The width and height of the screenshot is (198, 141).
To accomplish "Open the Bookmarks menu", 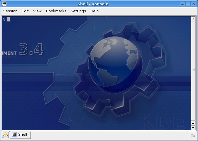I will (56, 11).
